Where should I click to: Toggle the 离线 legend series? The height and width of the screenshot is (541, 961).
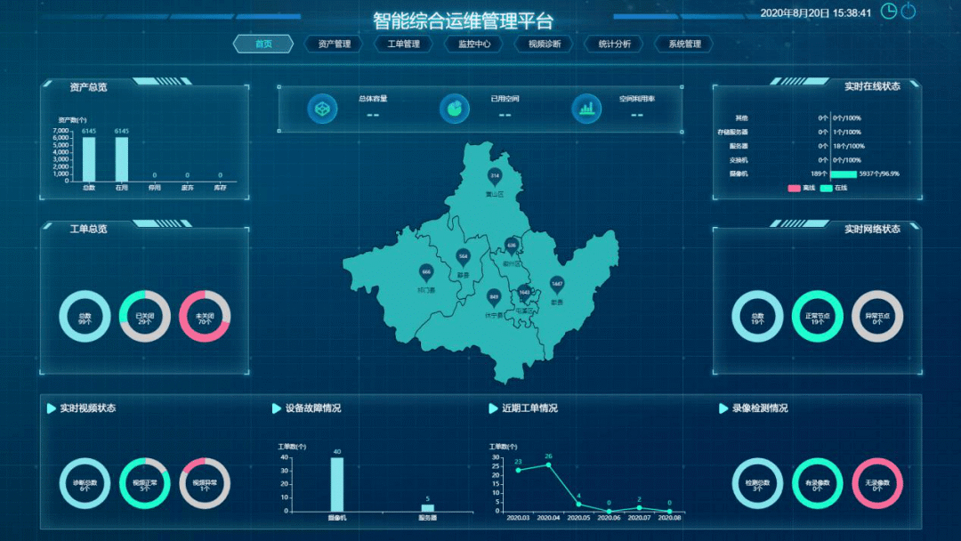[801, 188]
